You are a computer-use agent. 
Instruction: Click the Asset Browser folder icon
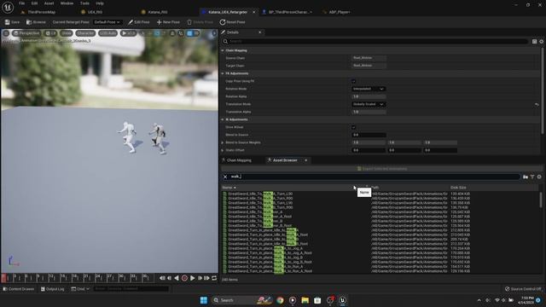coord(526,177)
